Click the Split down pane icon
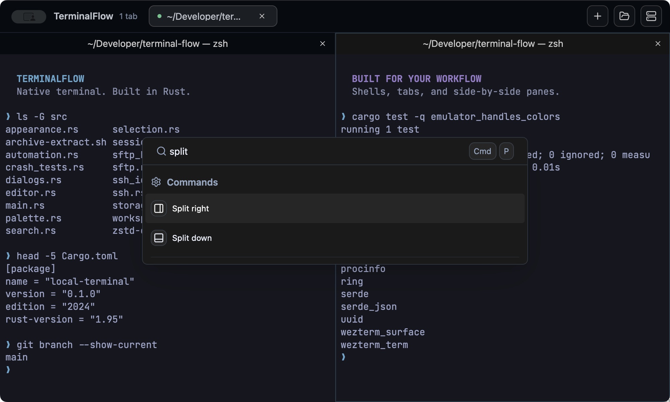This screenshot has height=402, width=670. coord(159,238)
